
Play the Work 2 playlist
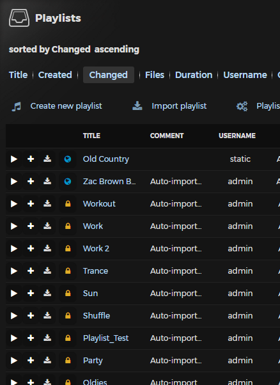[14, 249]
